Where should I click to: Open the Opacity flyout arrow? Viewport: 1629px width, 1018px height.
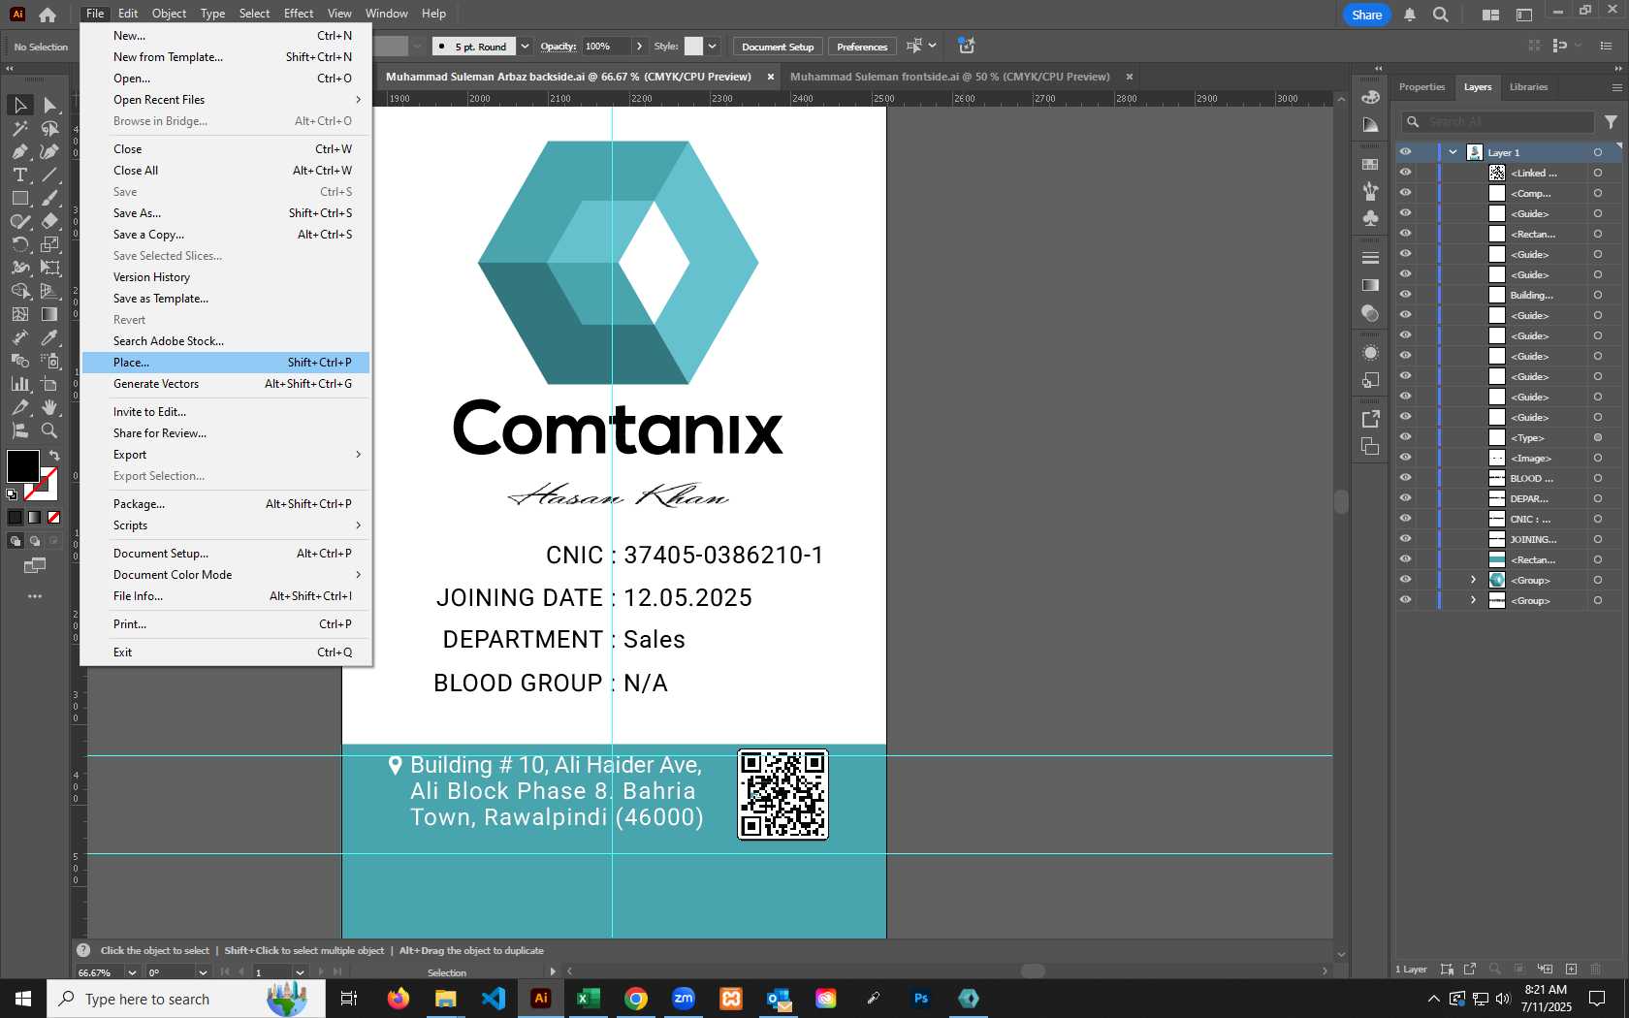tap(638, 47)
